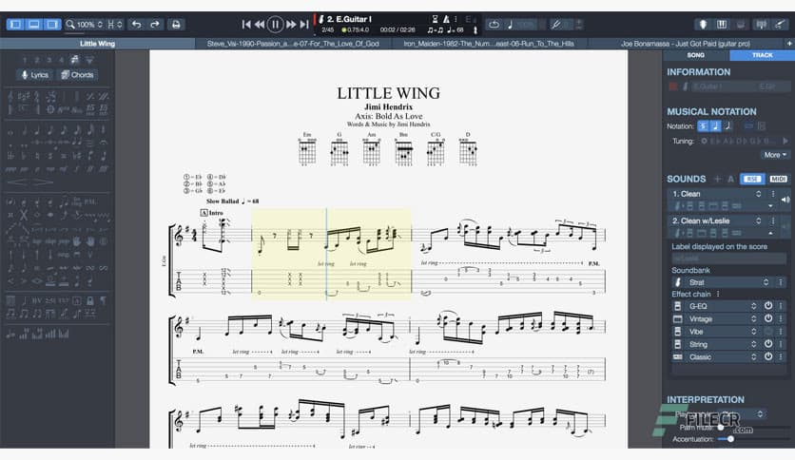Toggle the bottom global view panel button
The image size is (795, 460).
pyautogui.click(x=33, y=24)
